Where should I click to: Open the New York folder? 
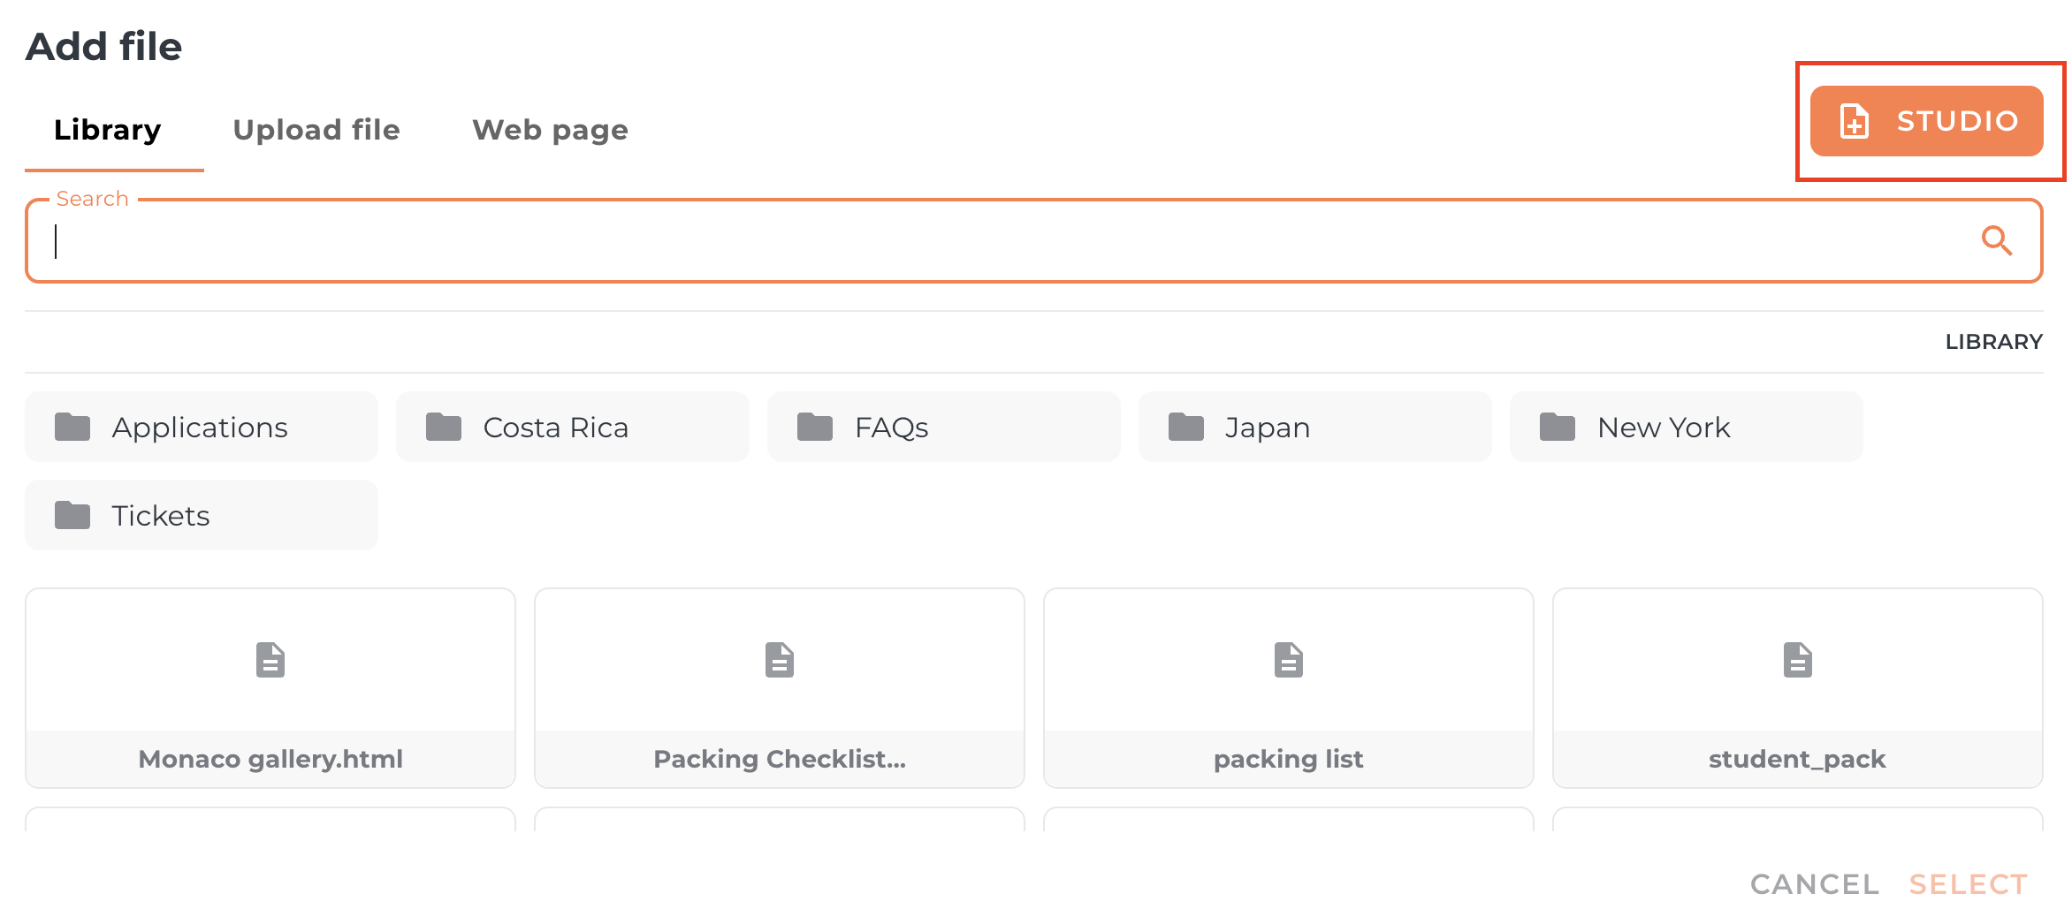tap(1687, 428)
